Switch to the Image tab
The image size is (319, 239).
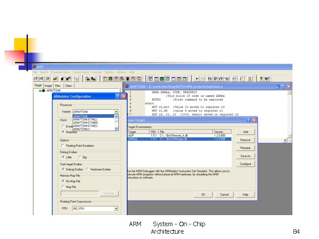(x=48, y=86)
